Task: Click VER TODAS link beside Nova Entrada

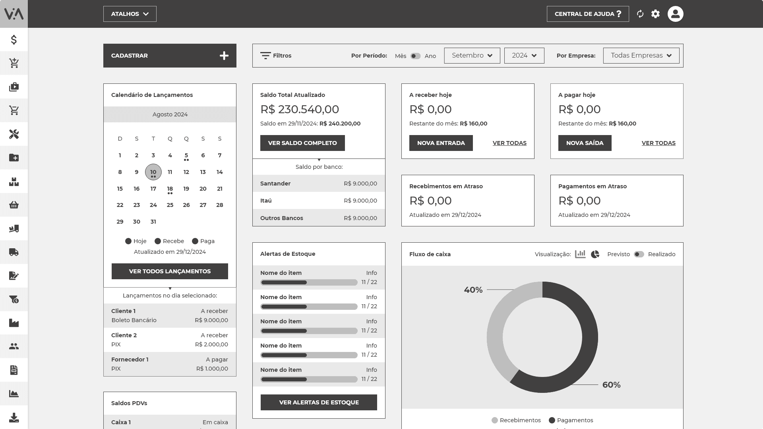Action: pos(509,143)
